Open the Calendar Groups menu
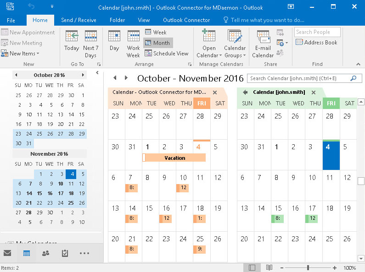The width and height of the screenshot is (365, 272). click(235, 44)
